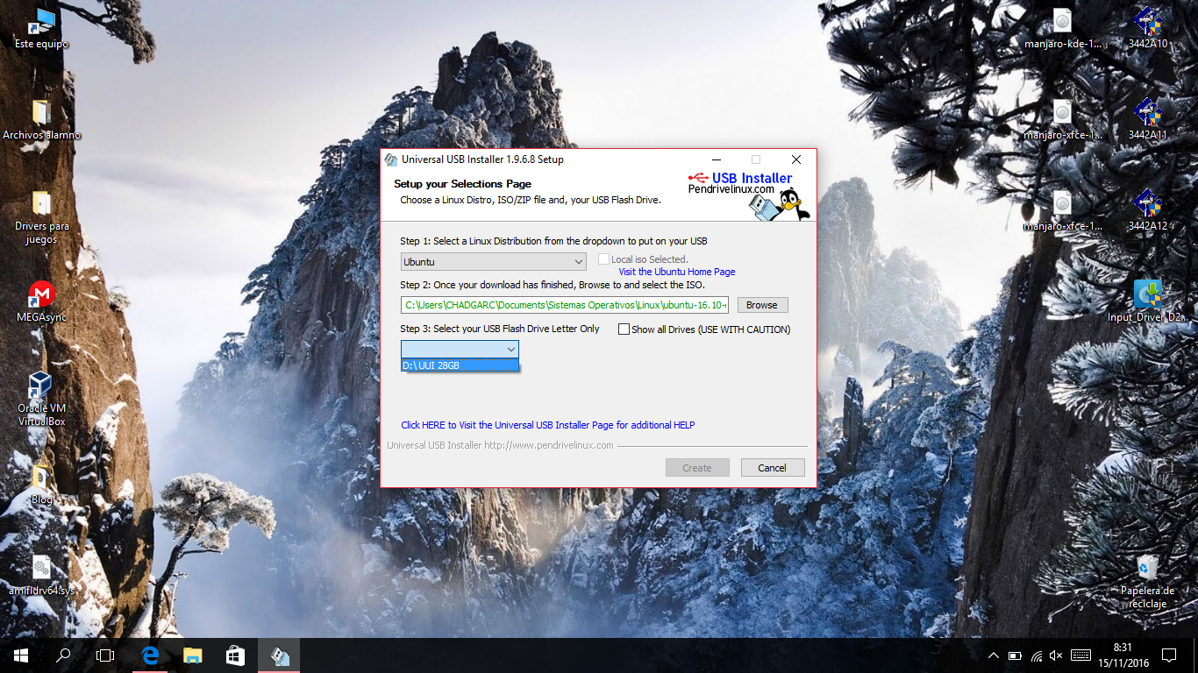Screen dimensions: 1198x673
Task: Open File Explorer from the taskbar
Action: pos(192,655)
